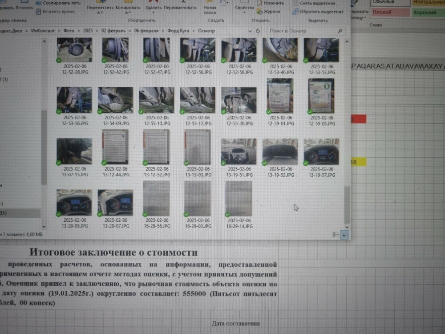The width and height of the screenshot is (445, 334).
Task: Switch to details view icon
Action: [x=336, y=235]
